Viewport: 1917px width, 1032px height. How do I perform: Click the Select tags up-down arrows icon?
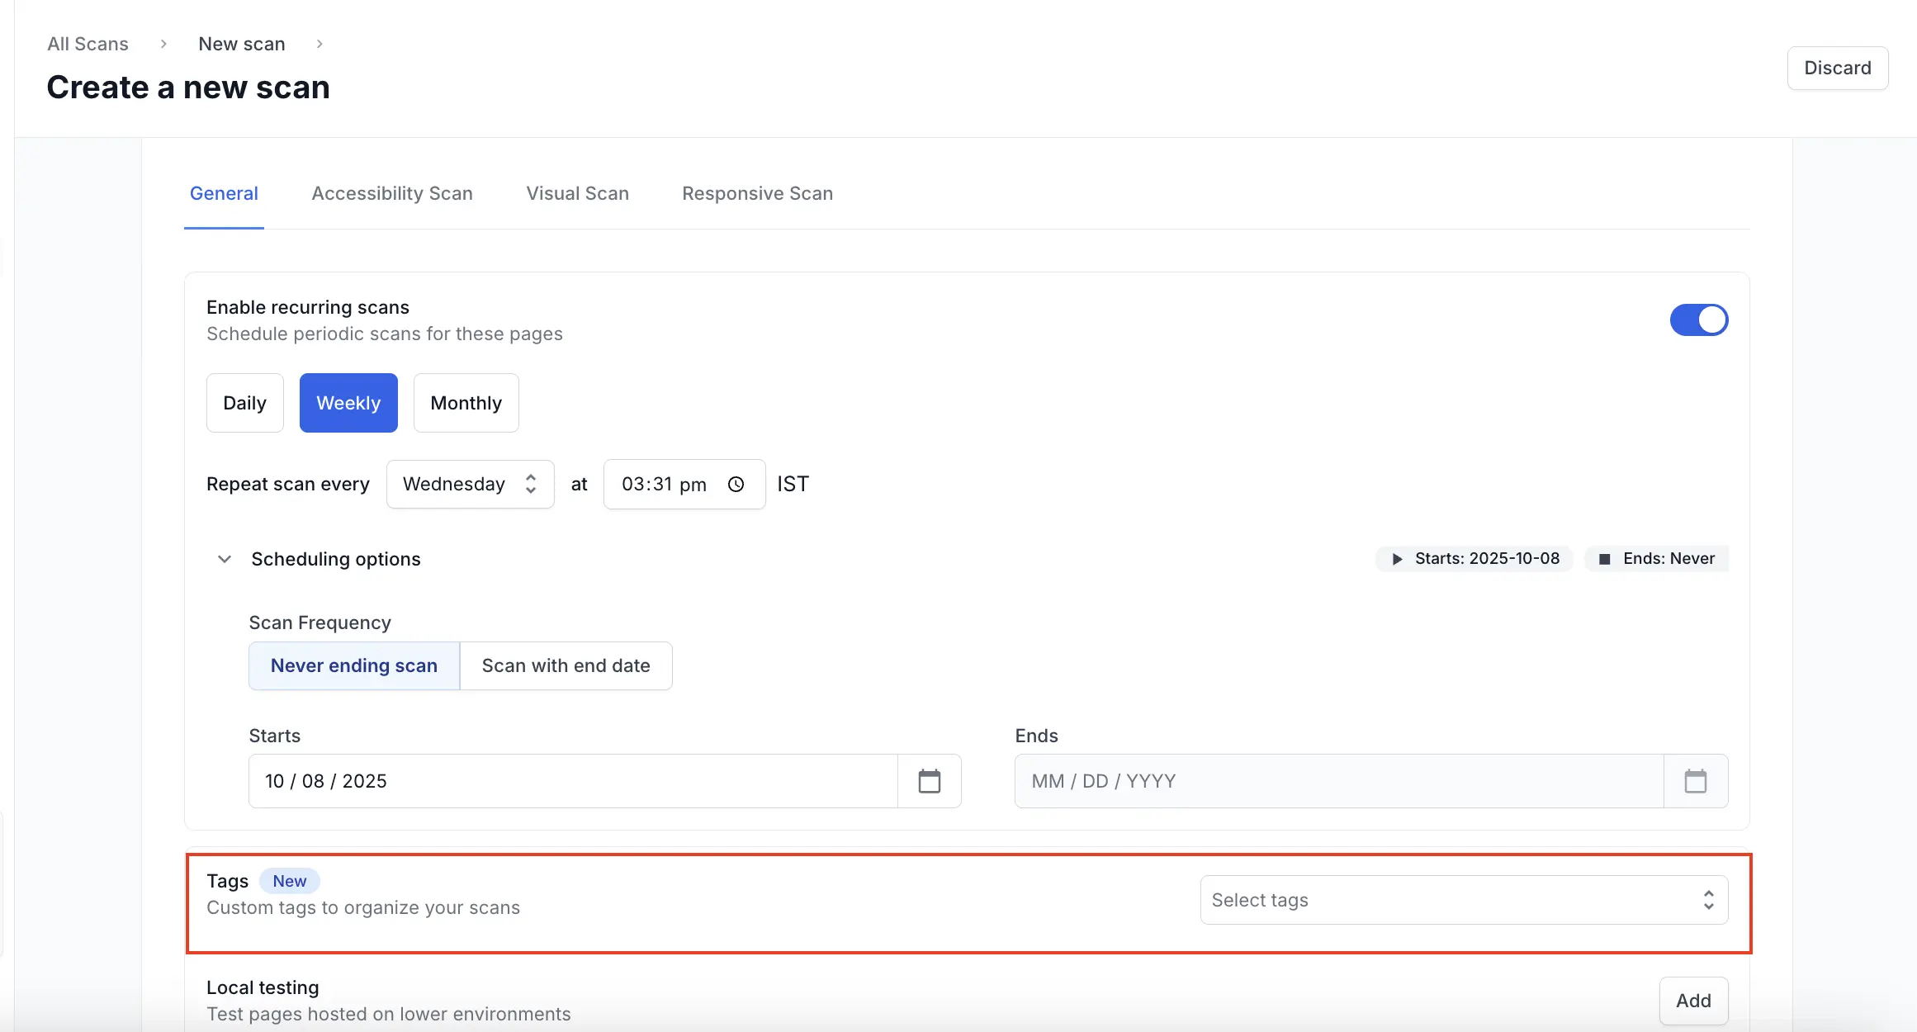pyautogui.click(x=1708, y=900)
